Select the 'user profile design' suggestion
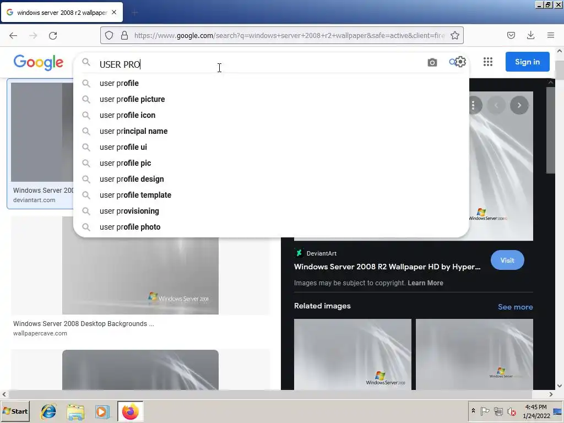 coord(271,179)
